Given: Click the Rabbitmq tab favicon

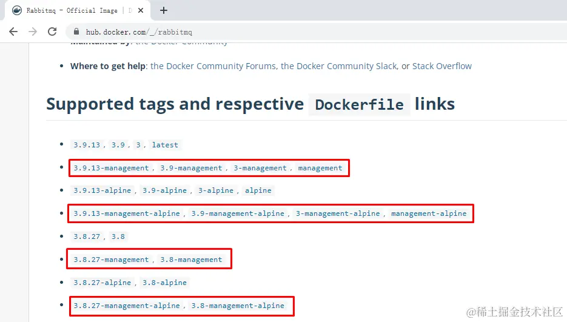Looking at the screenshot, I should point(17,10).
